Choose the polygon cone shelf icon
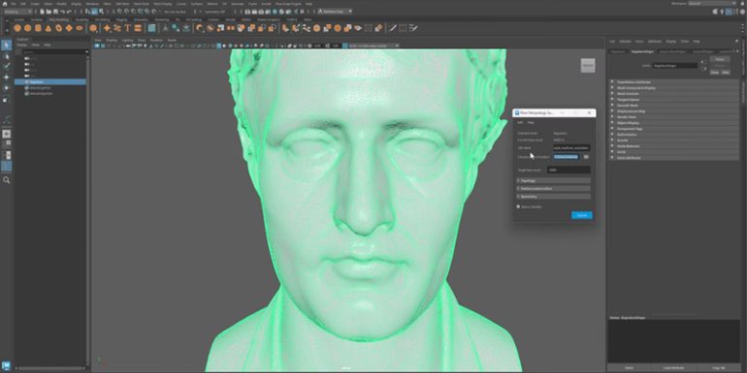747x373 pixels. click(49, 28)
